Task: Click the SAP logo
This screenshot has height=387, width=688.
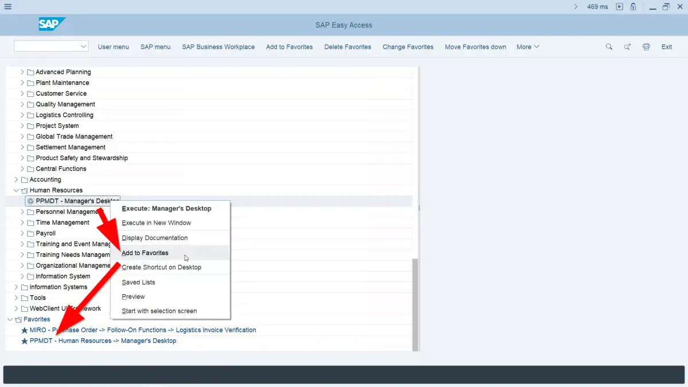Action: (52, 24)
